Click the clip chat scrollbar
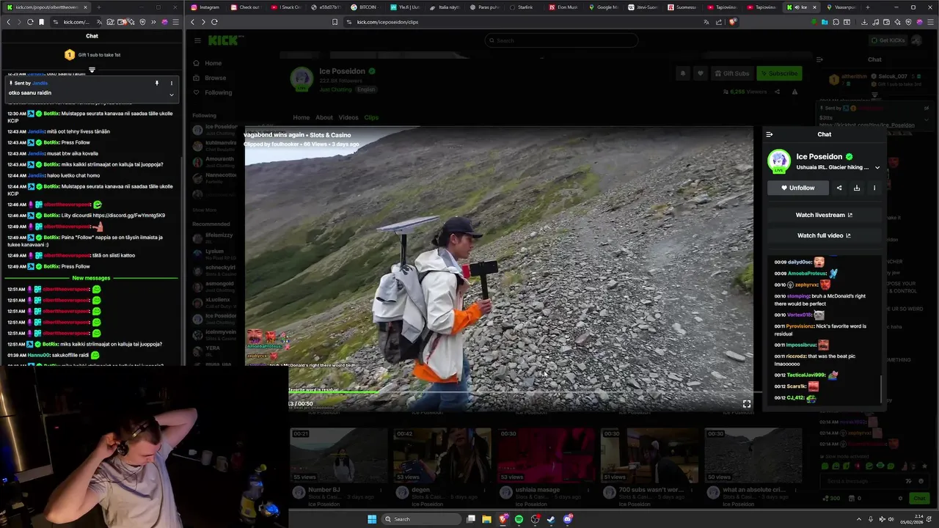939x528 pixels. tap(881, 389)
